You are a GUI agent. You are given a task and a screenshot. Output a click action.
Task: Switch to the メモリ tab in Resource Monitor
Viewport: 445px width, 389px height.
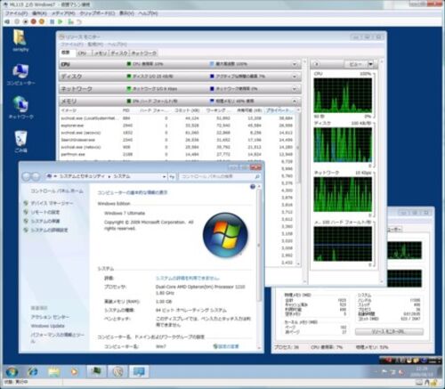[100, 53]
